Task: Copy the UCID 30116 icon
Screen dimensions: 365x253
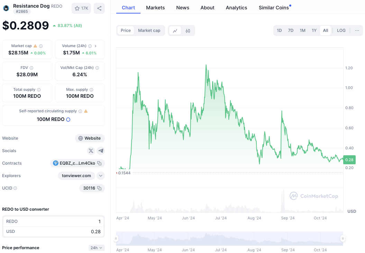Action: [x=99, y=188]
